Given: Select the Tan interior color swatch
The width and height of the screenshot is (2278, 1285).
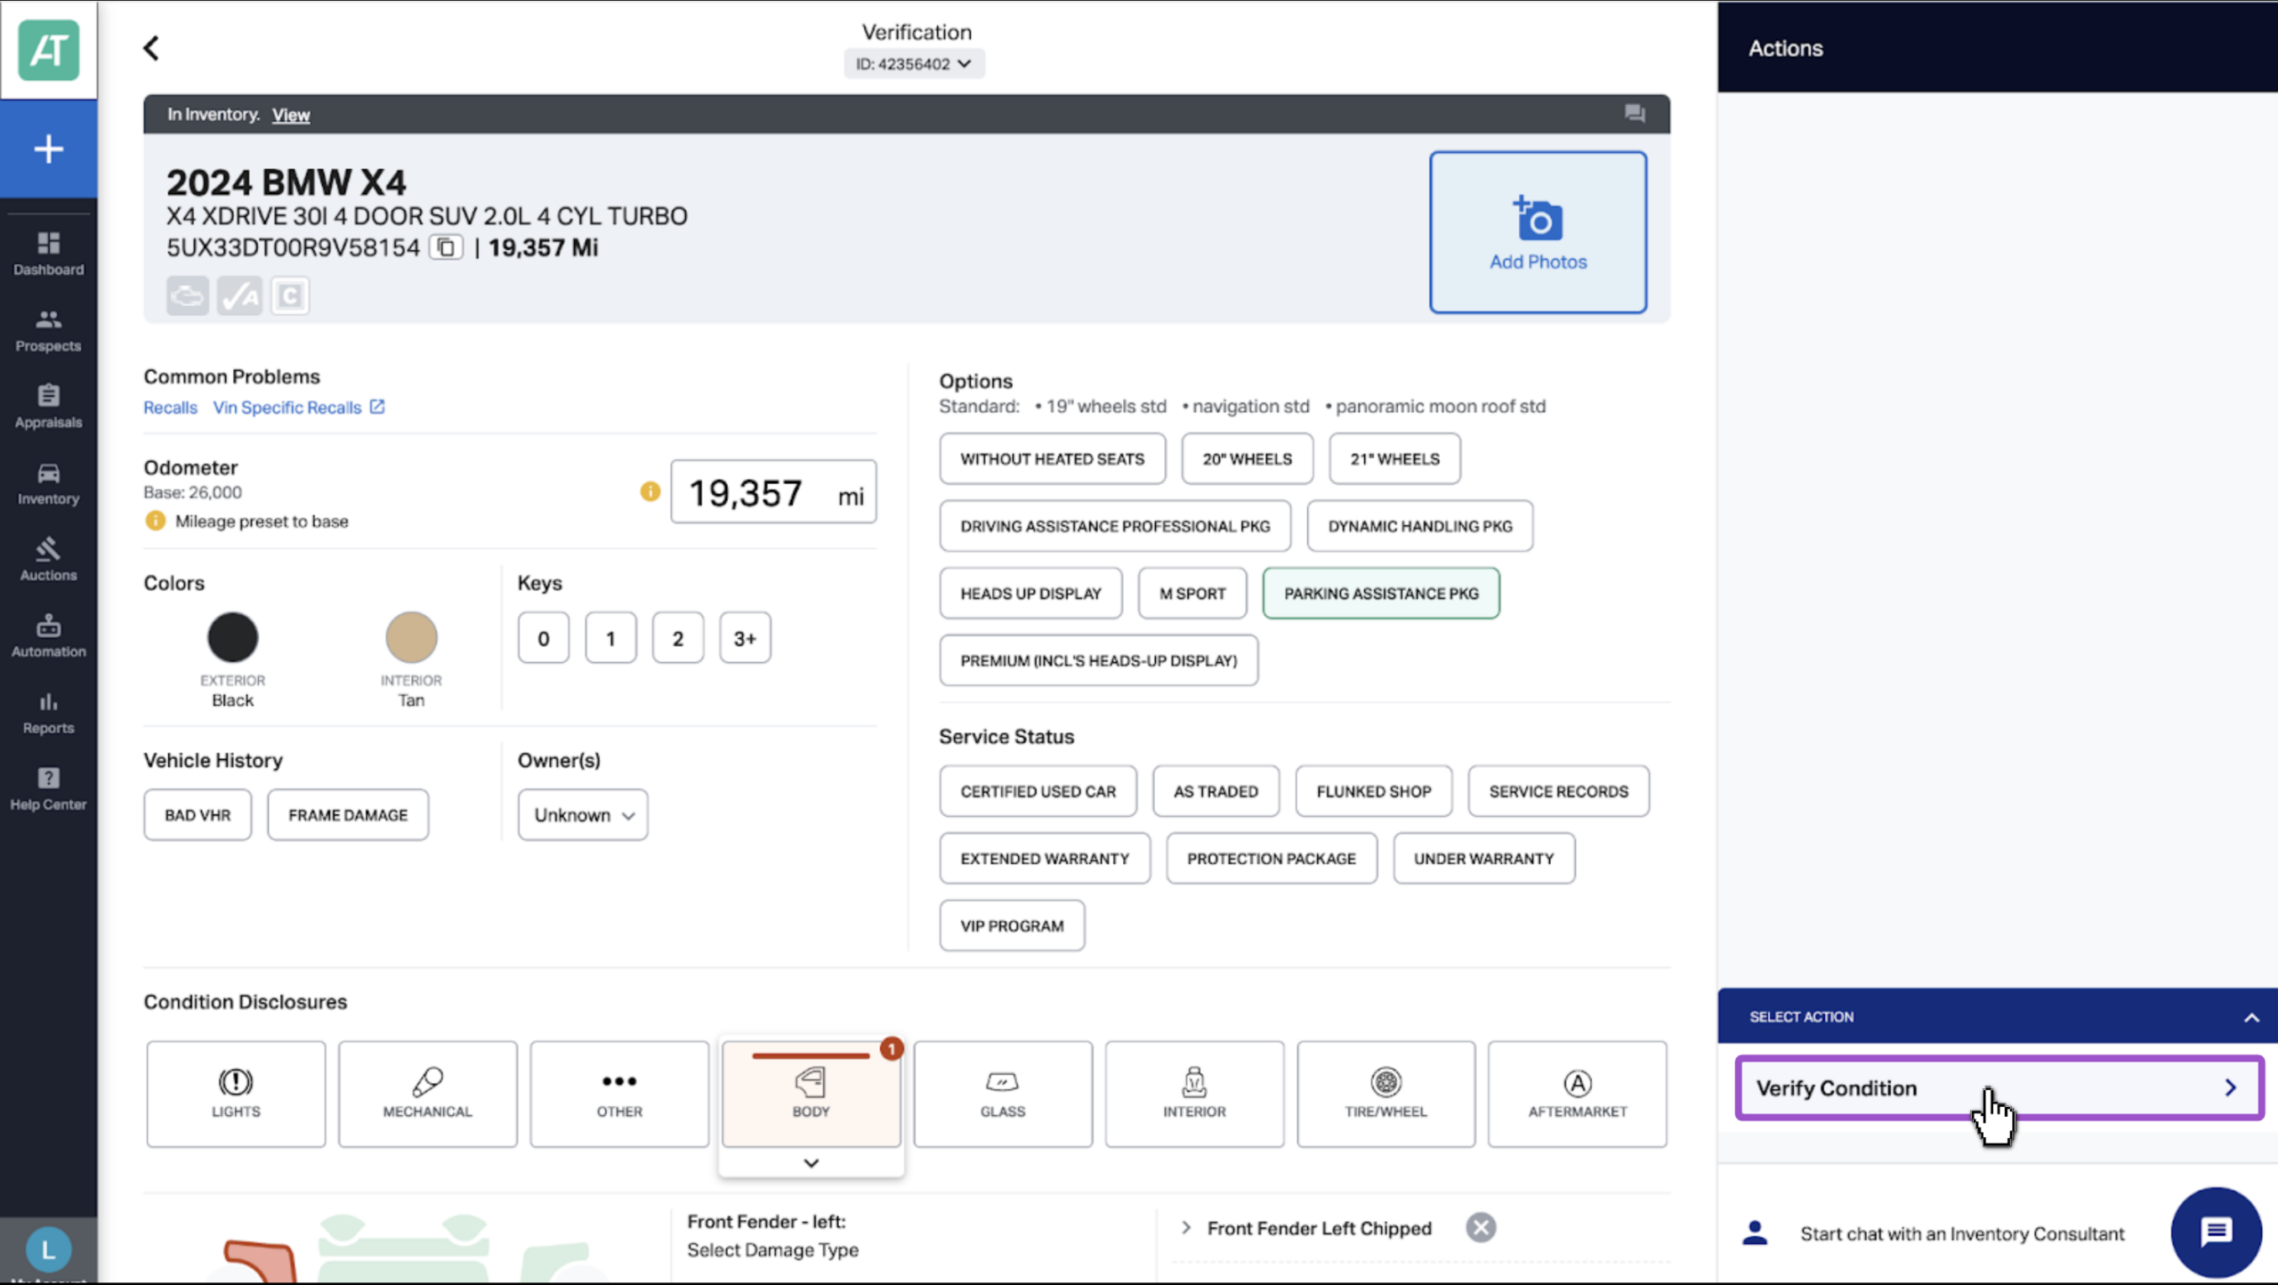Looking at the screenshot, I should 411,637.
